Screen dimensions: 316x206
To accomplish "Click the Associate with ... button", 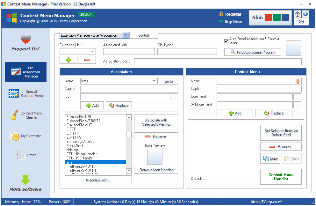I will point(98,180).
